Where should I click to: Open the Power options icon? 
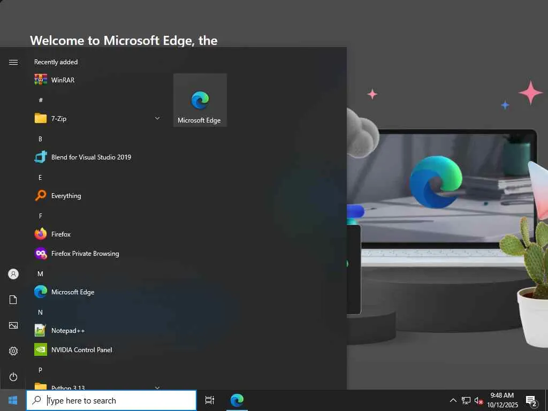point(13,377)
